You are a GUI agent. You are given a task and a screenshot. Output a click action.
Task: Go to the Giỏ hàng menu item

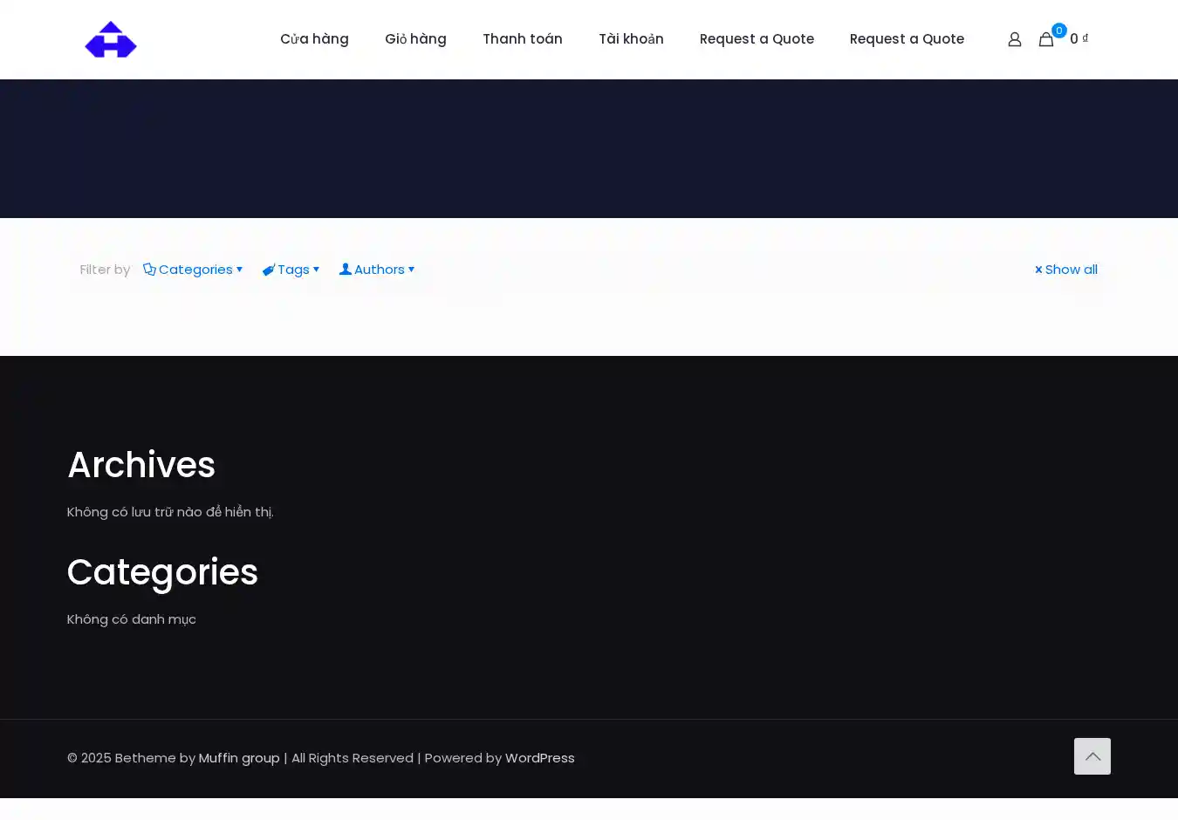click(415, 39)
